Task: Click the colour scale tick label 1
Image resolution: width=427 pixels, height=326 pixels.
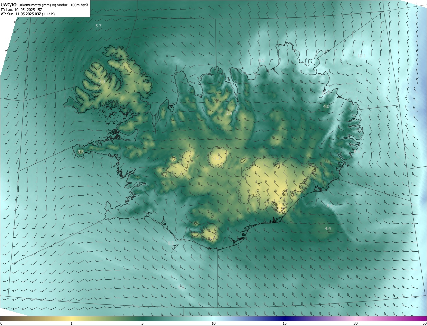Action: (x=71, y=323)
